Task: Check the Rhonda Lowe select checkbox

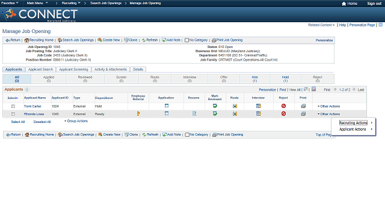Action: [x=13, y=114]
